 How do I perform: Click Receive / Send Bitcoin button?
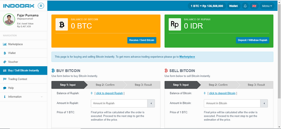pos(142,40)
